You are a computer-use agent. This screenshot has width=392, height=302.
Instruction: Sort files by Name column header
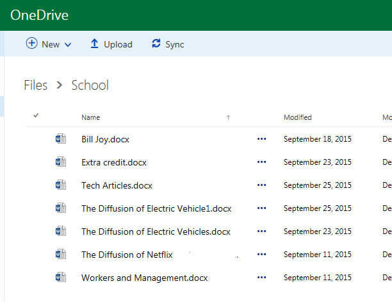click(90, 117)
